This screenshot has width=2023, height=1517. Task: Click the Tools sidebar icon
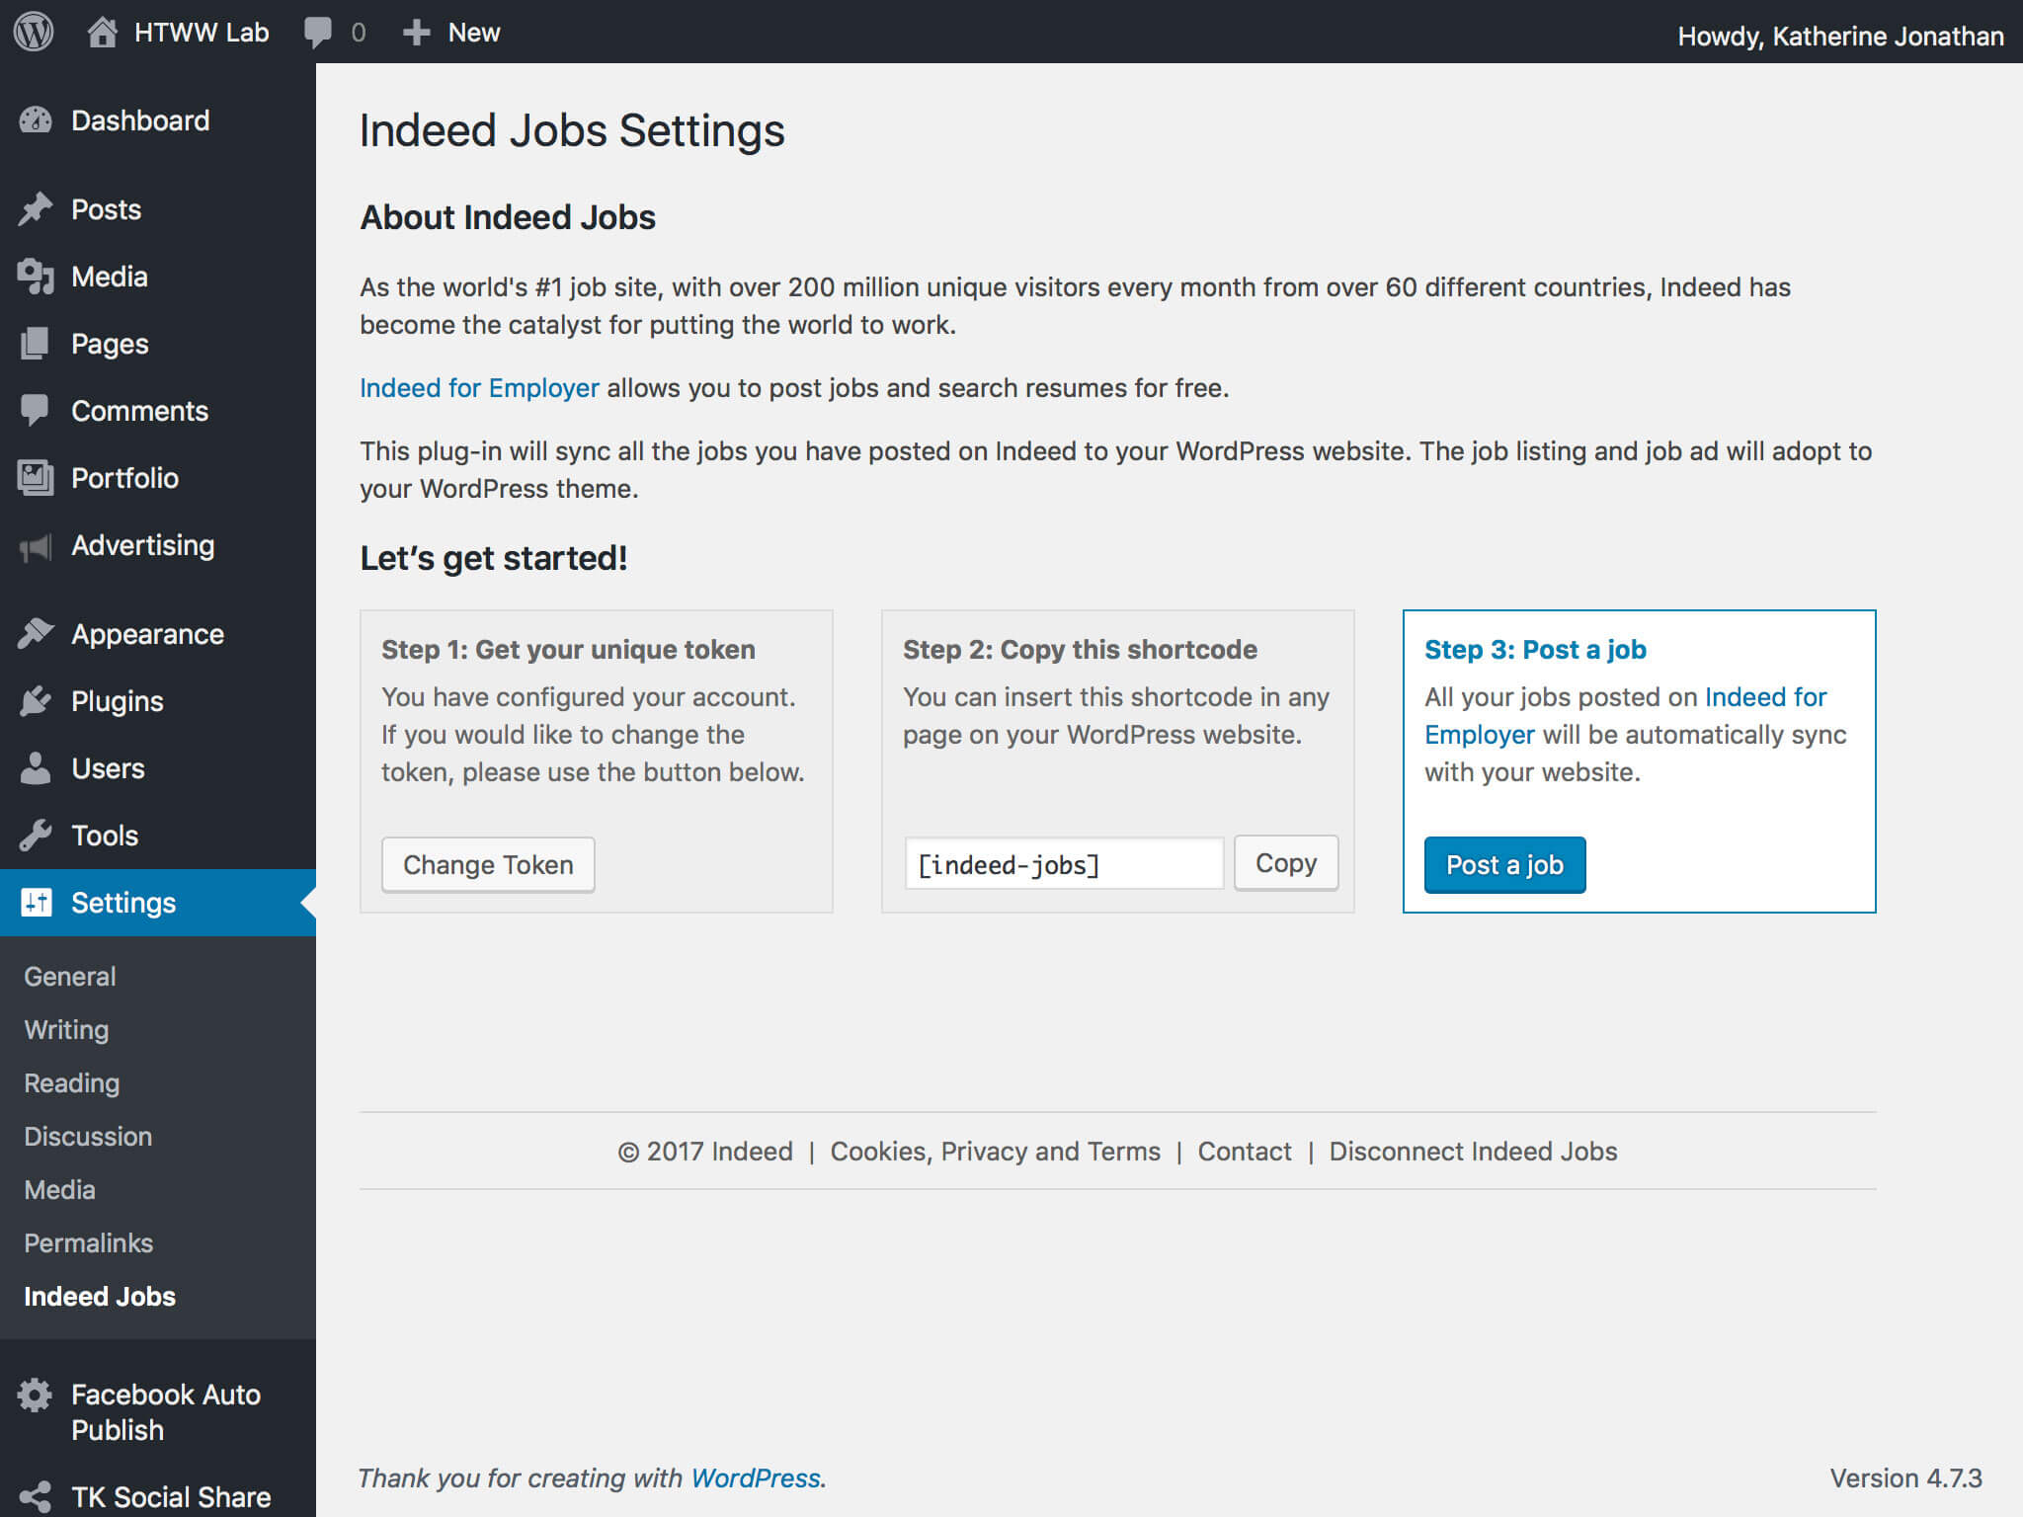37,835
